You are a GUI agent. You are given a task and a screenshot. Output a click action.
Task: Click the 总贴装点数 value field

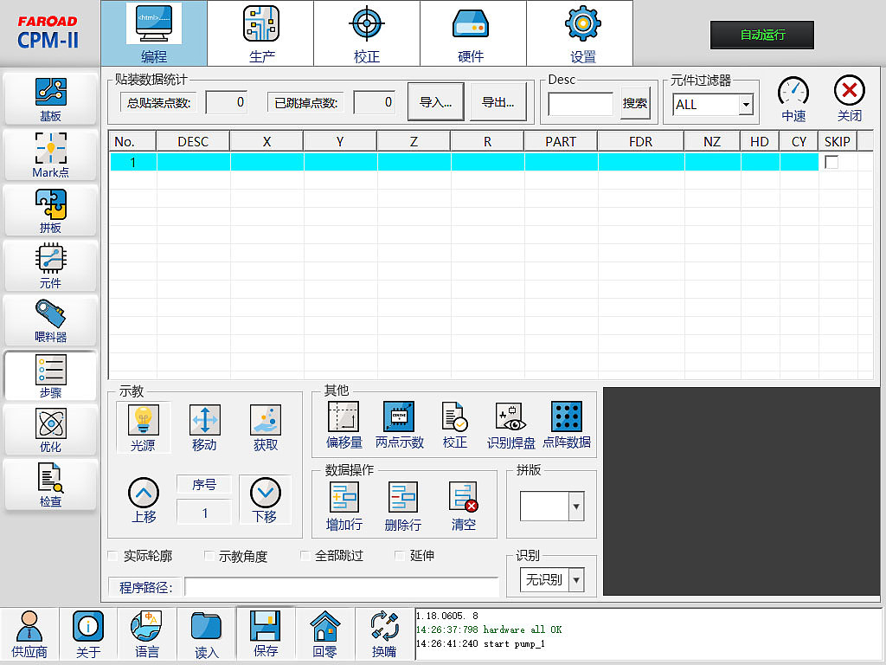click(226, 102)
